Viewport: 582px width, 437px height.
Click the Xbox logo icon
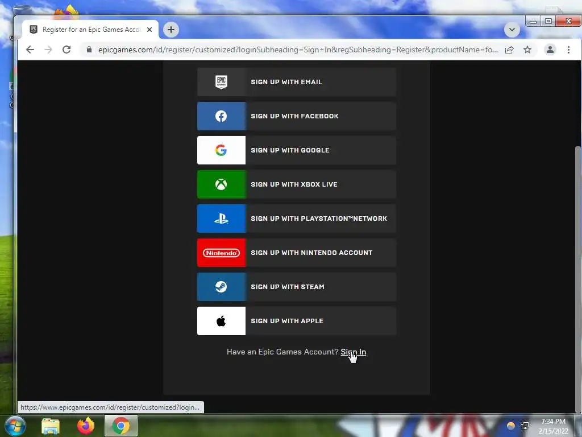(x=221, y=184)
